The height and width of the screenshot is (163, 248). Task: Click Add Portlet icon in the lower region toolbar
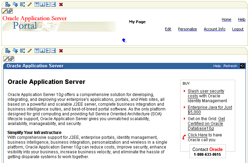click(x=15, y=51)
